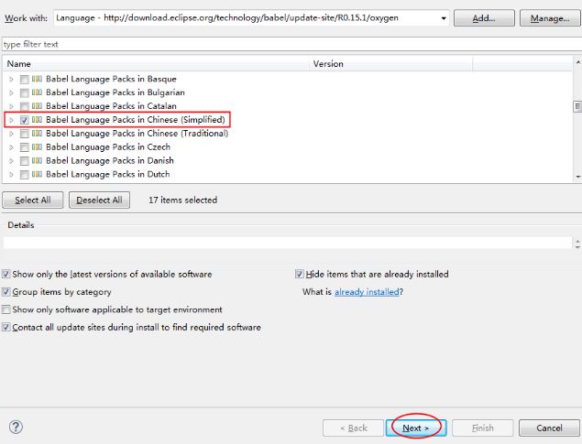Image resolution: width=582 pixels, height=444 pixels.
Task: Click category icon beside Basque language pack
Action: click(x=37, y=79)
